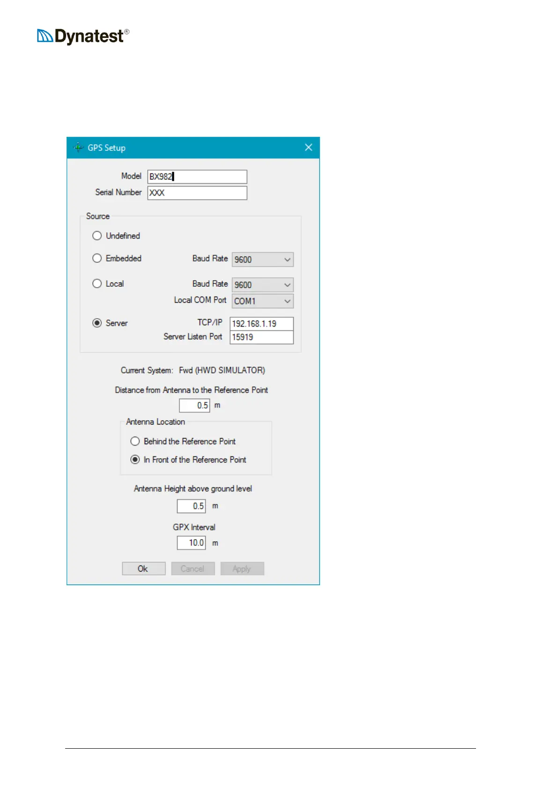Click the TCP/IP label
This screenshot has height=789, width=558.
[x=209, y=322]
